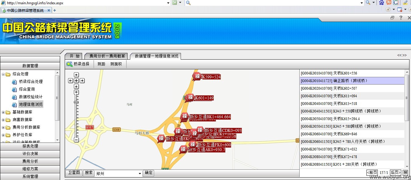The height and width of the screenshot is (180, 411).
Task: Select list row 天桥K611+094
Action: coord(352,96)
